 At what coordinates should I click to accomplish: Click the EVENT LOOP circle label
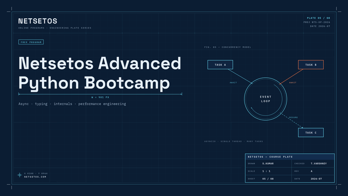click(x=266, y=99)
